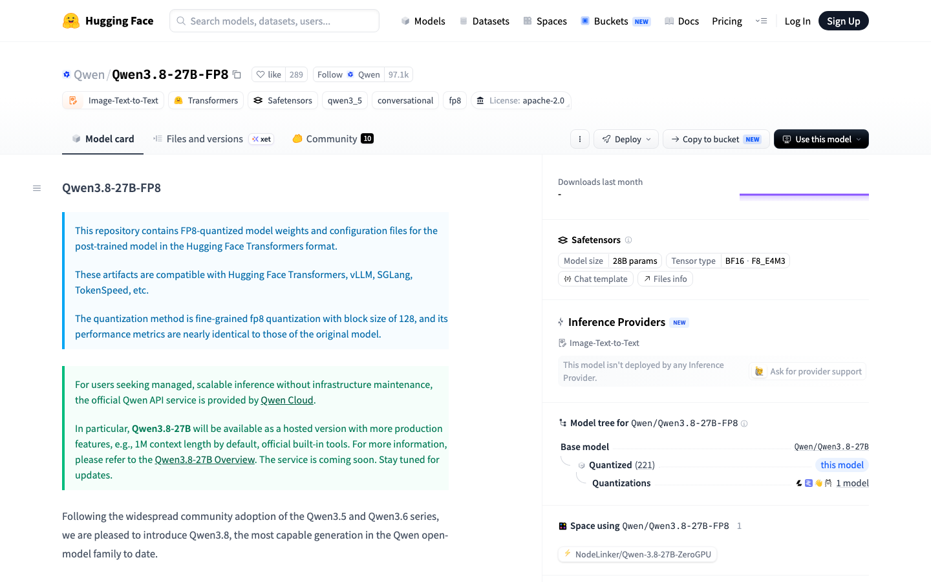Open the Qwen followers count 97.1k

tap(398, 74)
